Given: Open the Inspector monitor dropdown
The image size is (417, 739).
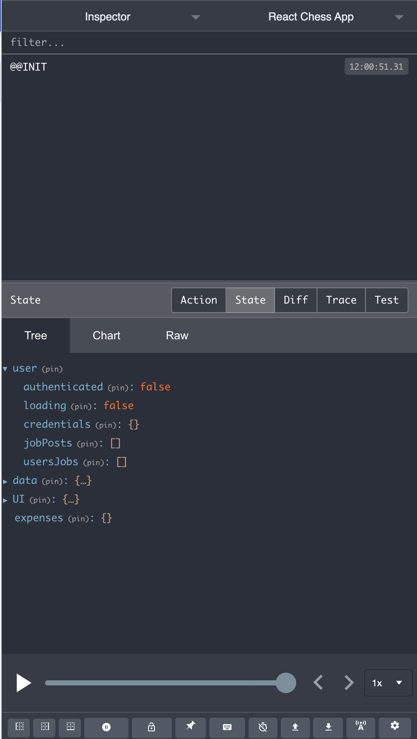Looking at the screenshot, I should click(x=108, y=17).
